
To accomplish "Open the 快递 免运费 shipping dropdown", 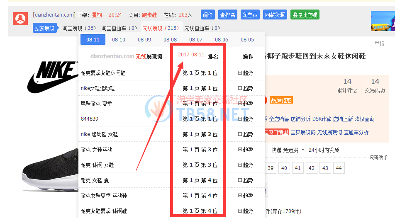I will 288,150.
